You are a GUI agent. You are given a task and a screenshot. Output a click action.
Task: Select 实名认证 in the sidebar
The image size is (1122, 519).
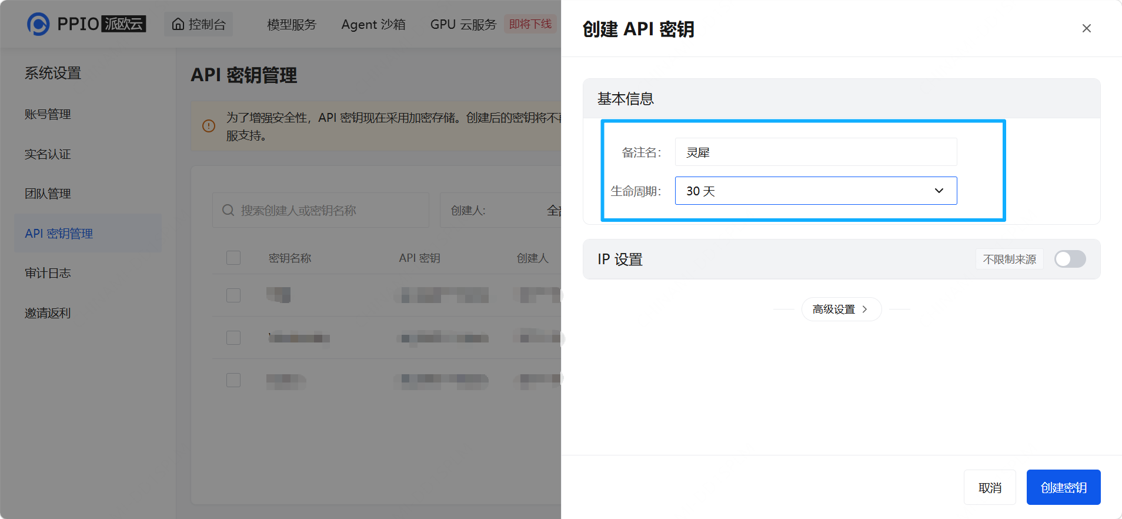coord(48,154)
